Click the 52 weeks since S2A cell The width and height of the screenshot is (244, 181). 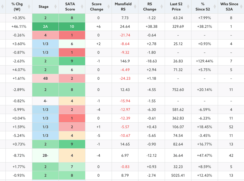point(231,127)
